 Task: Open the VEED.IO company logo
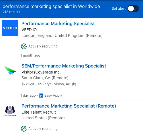(x=10, y=28)
